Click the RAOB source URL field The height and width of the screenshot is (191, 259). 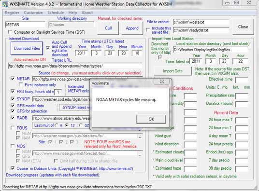61,118
